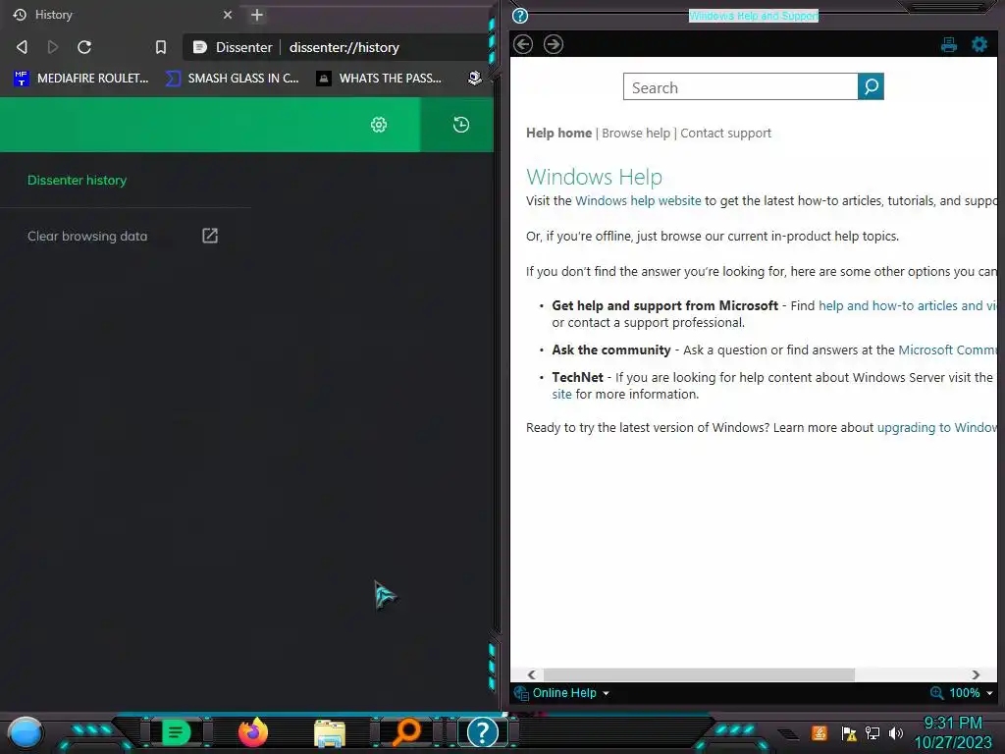
Task: Open Contact support link
Action: click(x=725, y=133)
